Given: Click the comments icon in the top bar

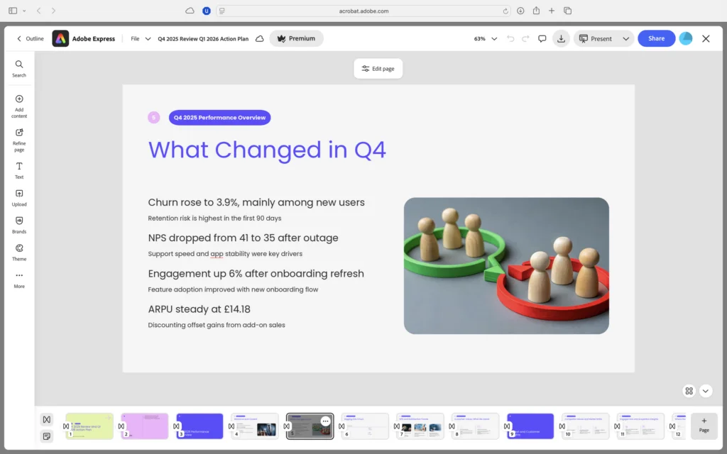Looking at the screenshot, I should pos(542,38).
